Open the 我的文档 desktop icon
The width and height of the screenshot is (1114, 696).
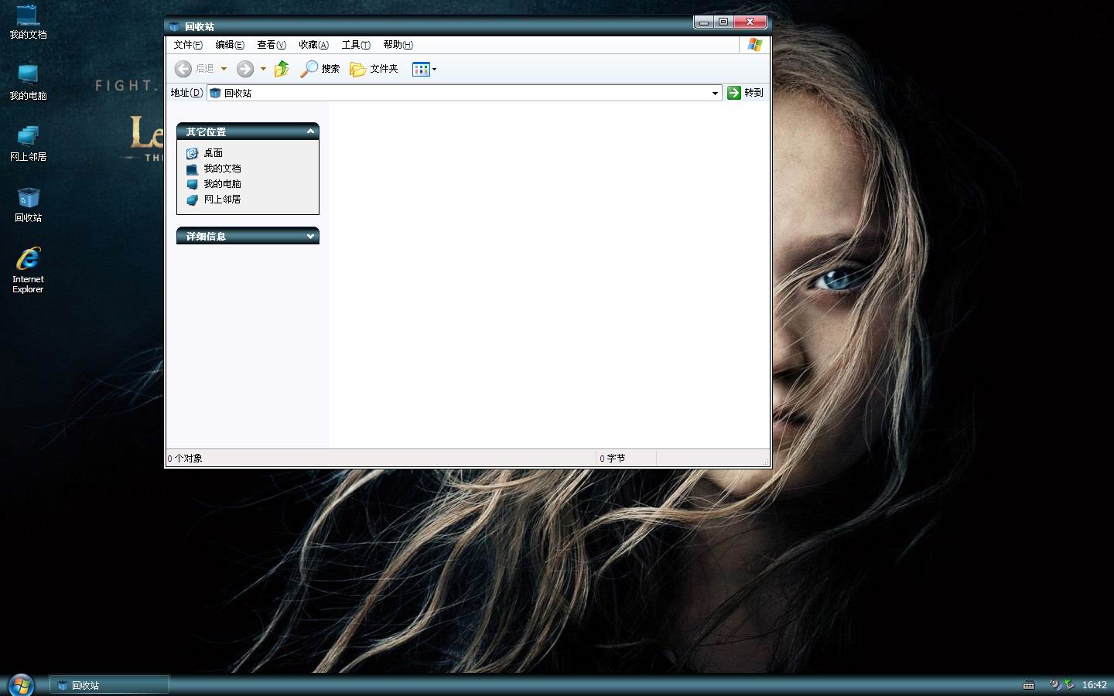(x=28, y=22)
